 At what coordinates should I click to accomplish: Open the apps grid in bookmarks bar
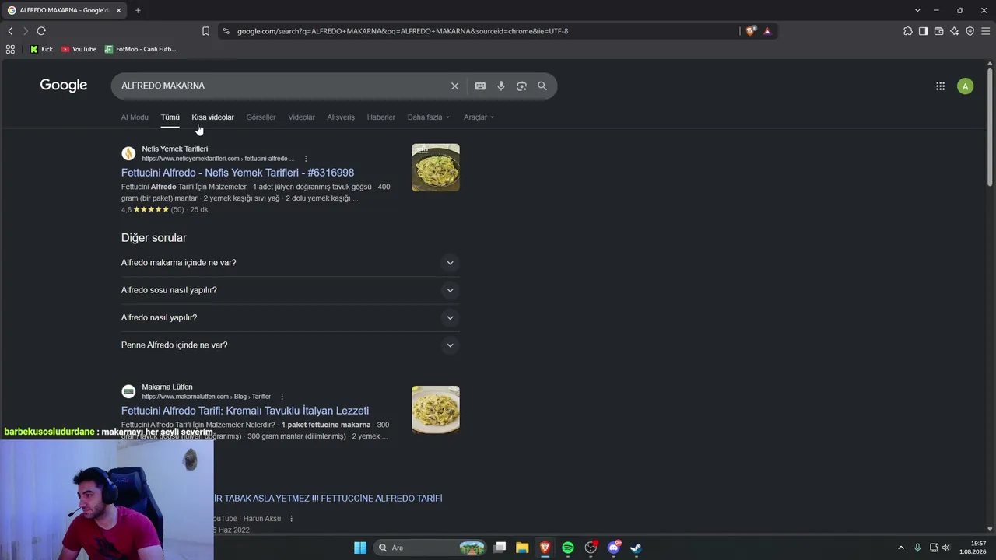point(10,49)
